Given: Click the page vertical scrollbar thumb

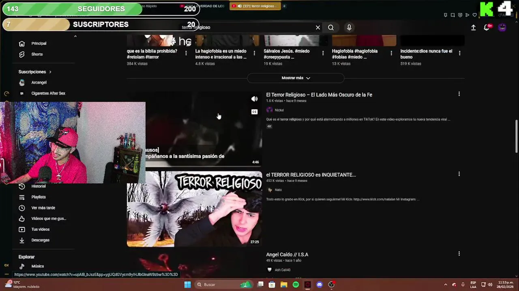Looking at the screenshot, I should tap(517, 136).
